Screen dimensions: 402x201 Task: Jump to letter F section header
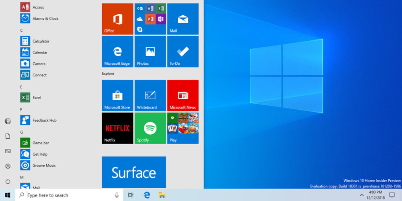(x=21, y=109)
